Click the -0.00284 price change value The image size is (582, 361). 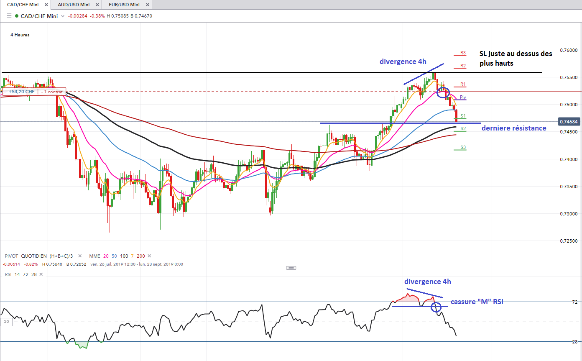tap(77, 16)
